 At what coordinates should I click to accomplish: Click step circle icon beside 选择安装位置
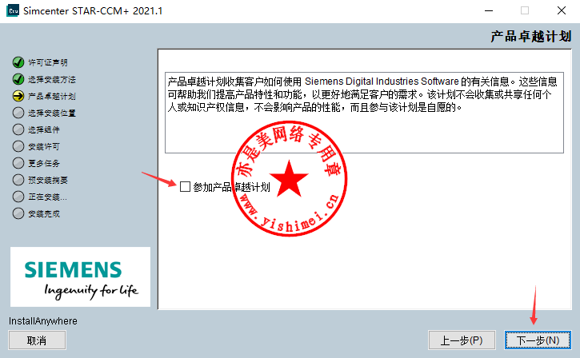click(x=18, y=113)
